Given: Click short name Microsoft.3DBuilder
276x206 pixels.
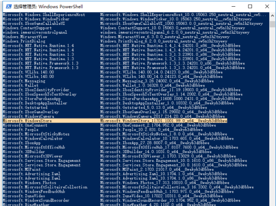Looking at the screenshot, I should 24,152.
